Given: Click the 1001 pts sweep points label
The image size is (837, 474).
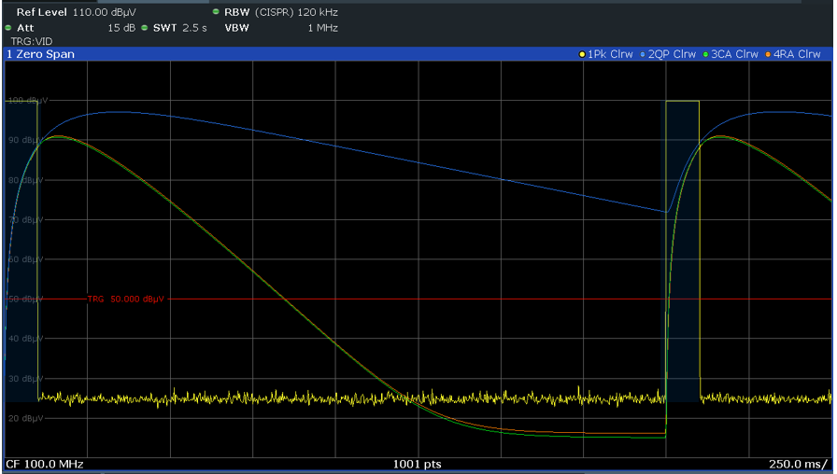Looking at the screenshot, I should 417,464.
